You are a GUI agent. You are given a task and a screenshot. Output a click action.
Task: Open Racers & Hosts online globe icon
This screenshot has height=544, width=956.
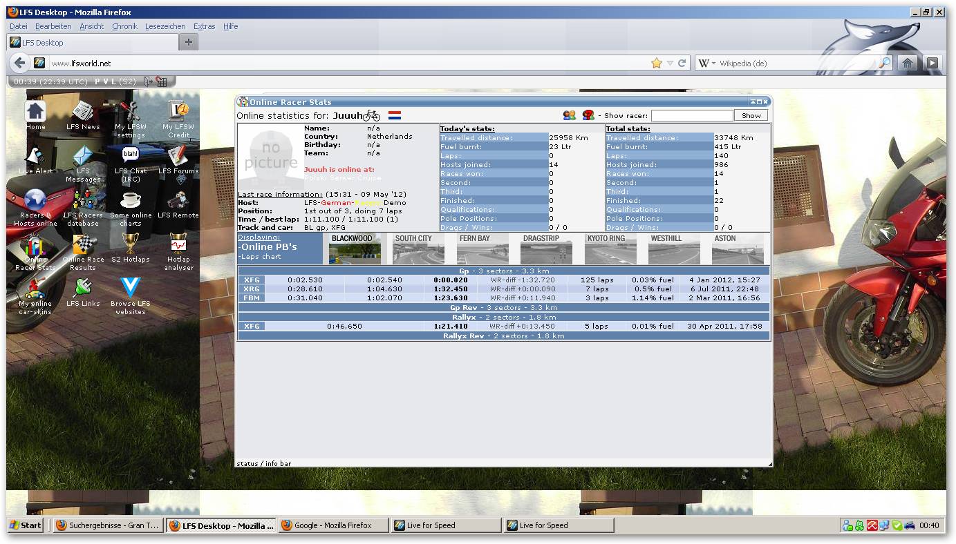coord(35,200)
